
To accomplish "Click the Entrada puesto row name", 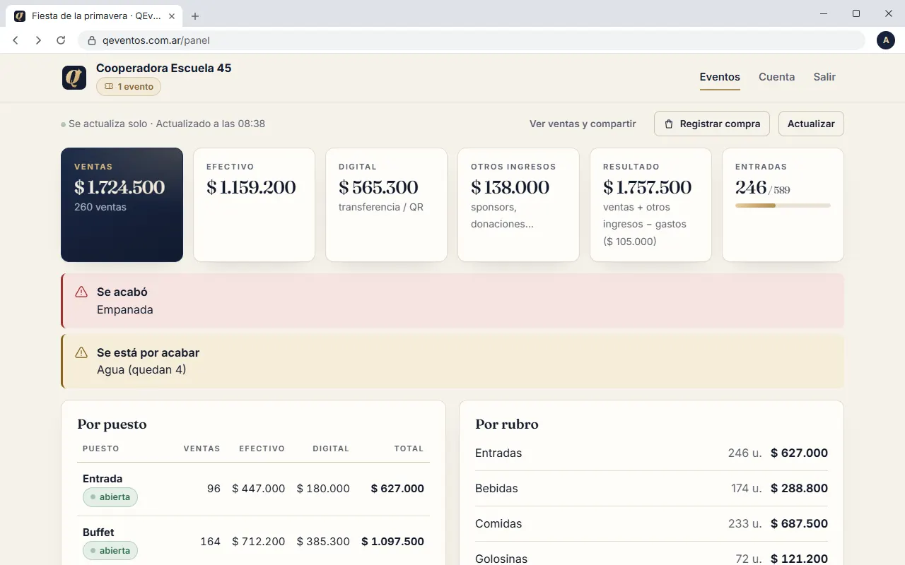I will tap(103, 479).
